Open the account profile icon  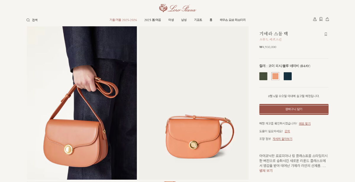[315, 19]
